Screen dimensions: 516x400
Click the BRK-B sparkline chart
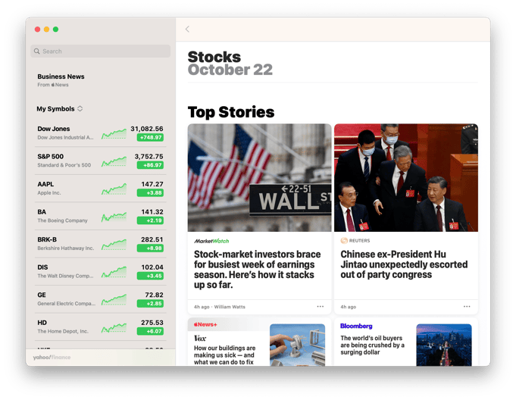tap(114, 244)
